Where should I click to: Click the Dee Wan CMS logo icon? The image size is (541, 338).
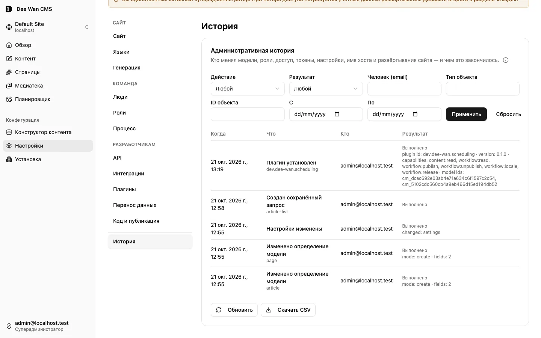(x=9, y=9)
